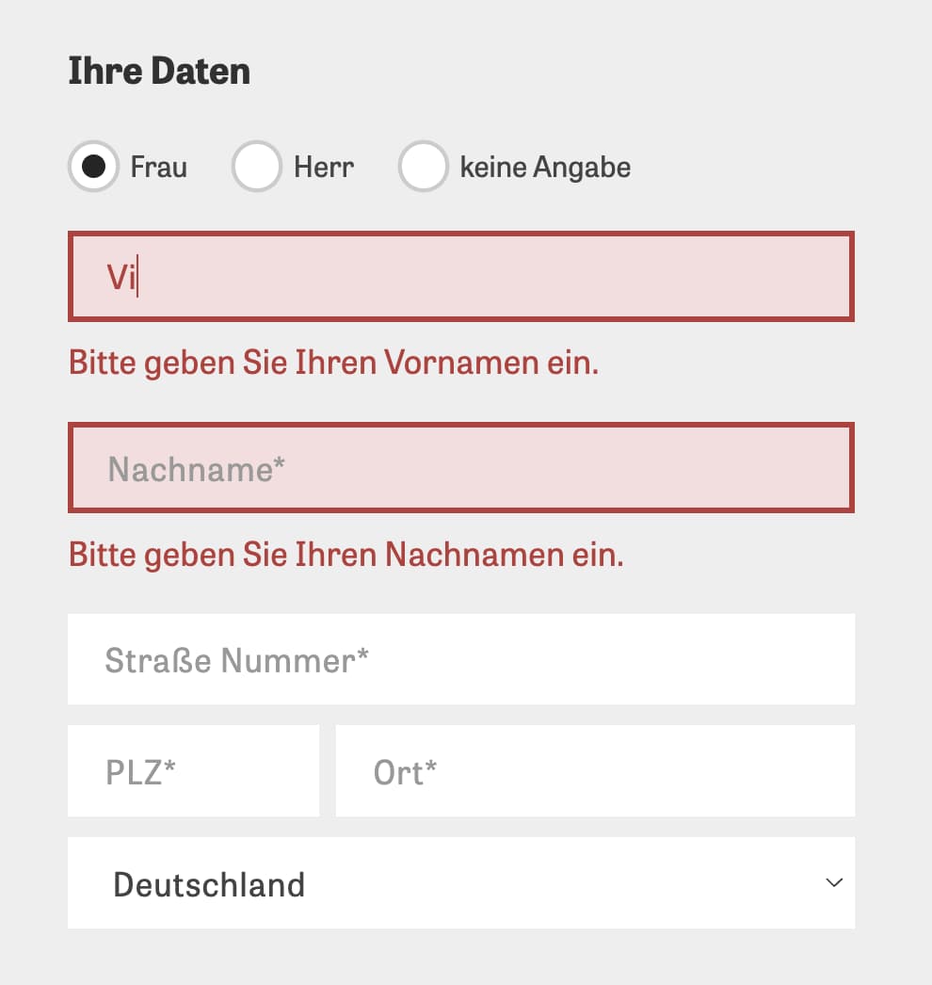Click the red-bordered Vorname input box
932x985 pixels.
click(x=461, y=277)
